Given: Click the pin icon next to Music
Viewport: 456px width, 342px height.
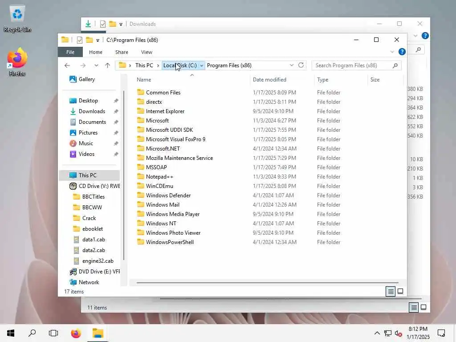Looking at the screenshot, I should point(116,143).
